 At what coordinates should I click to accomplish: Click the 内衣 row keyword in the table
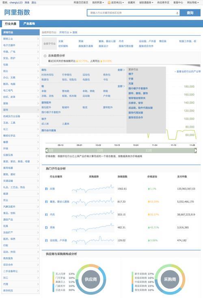point(52,215)
